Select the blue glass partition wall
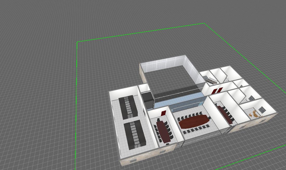 [179, 104]
